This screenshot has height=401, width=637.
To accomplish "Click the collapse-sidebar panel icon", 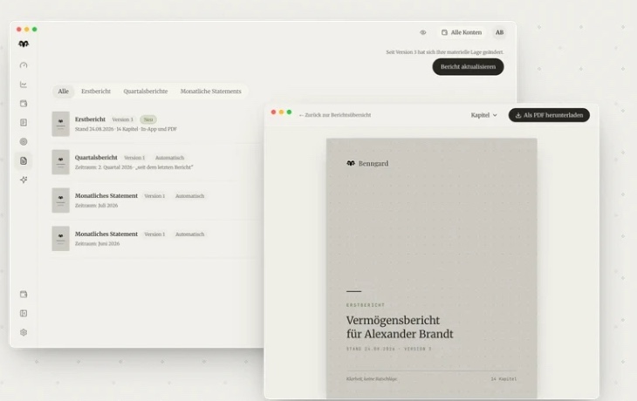I will coord(24,313).
